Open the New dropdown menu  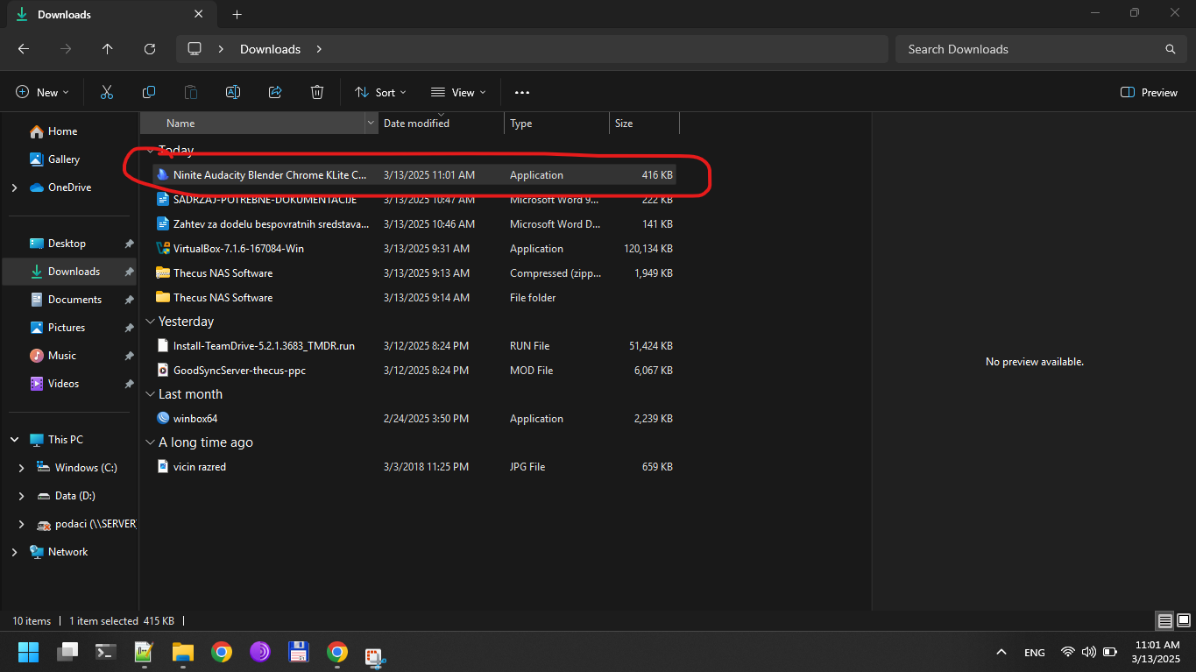[42, 92]
